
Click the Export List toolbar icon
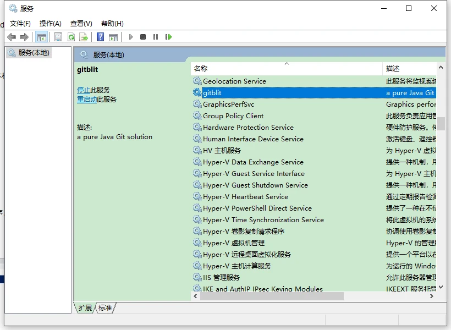84,37
